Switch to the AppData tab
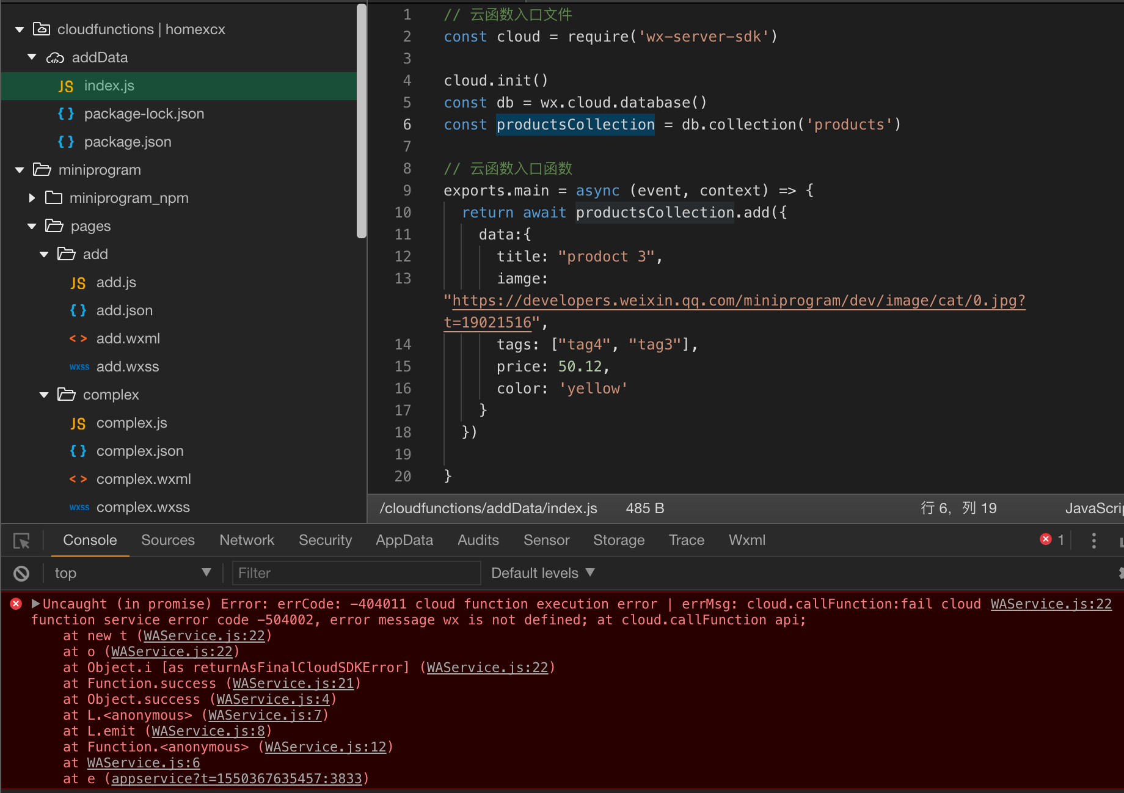 (404, 540)
